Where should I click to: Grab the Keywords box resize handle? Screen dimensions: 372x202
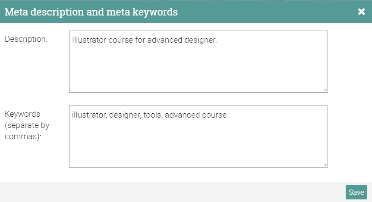[x=325, y=164]
